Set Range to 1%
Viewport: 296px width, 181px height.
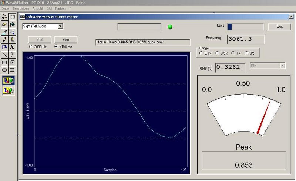tap(233, 53)
